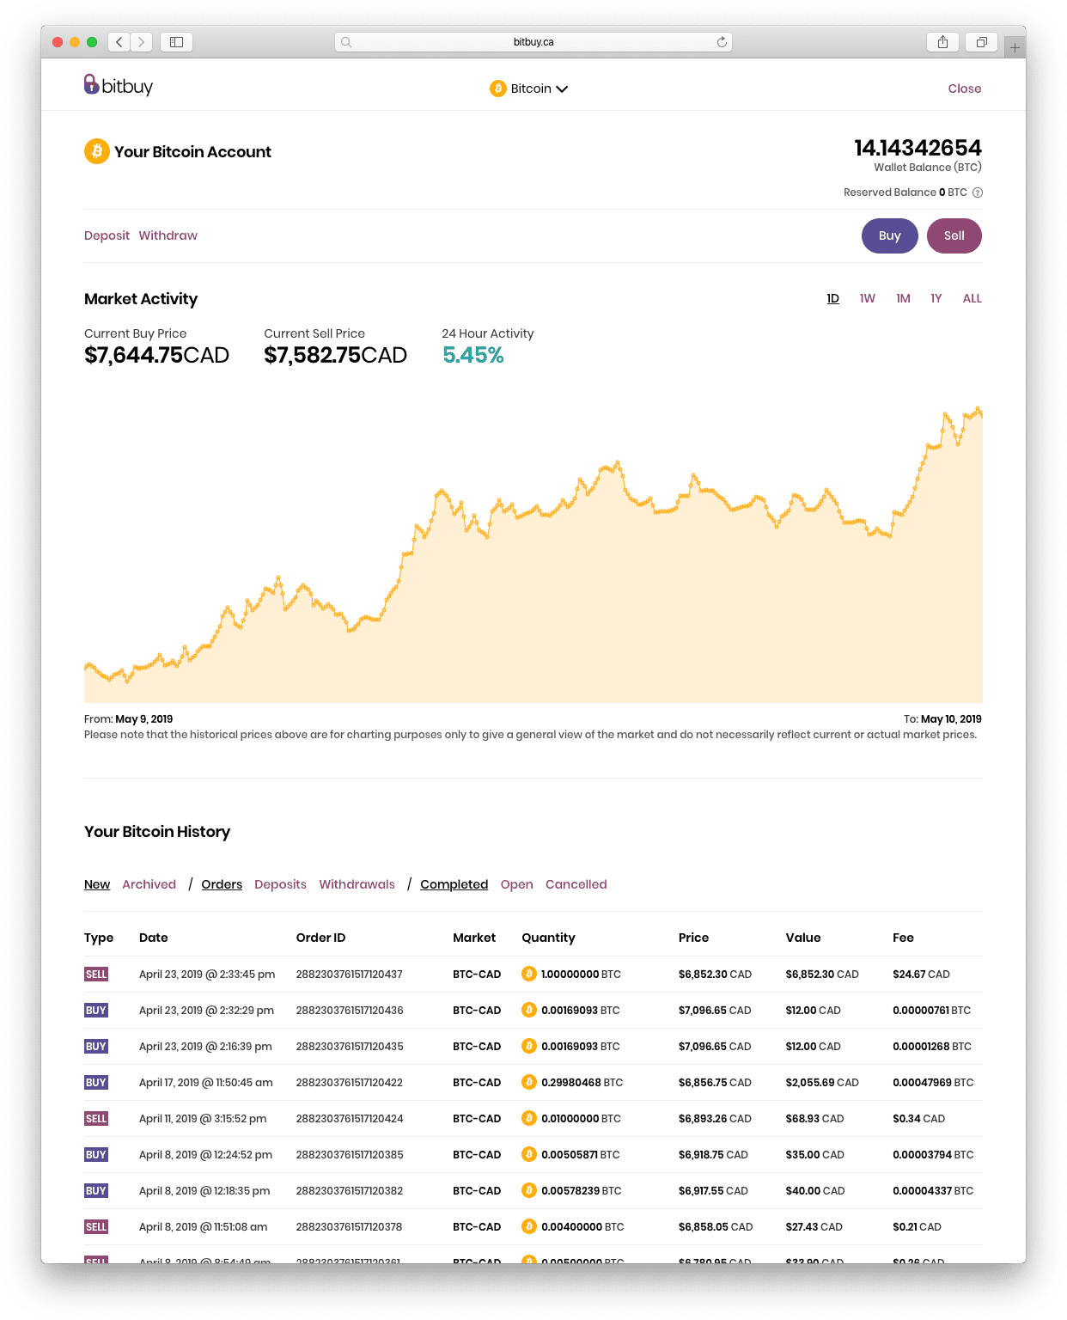This screenshot has height=1320, width=1067.
Task: Click the coin icon beside 1.00000000 BTC
Action: [529, 974]
